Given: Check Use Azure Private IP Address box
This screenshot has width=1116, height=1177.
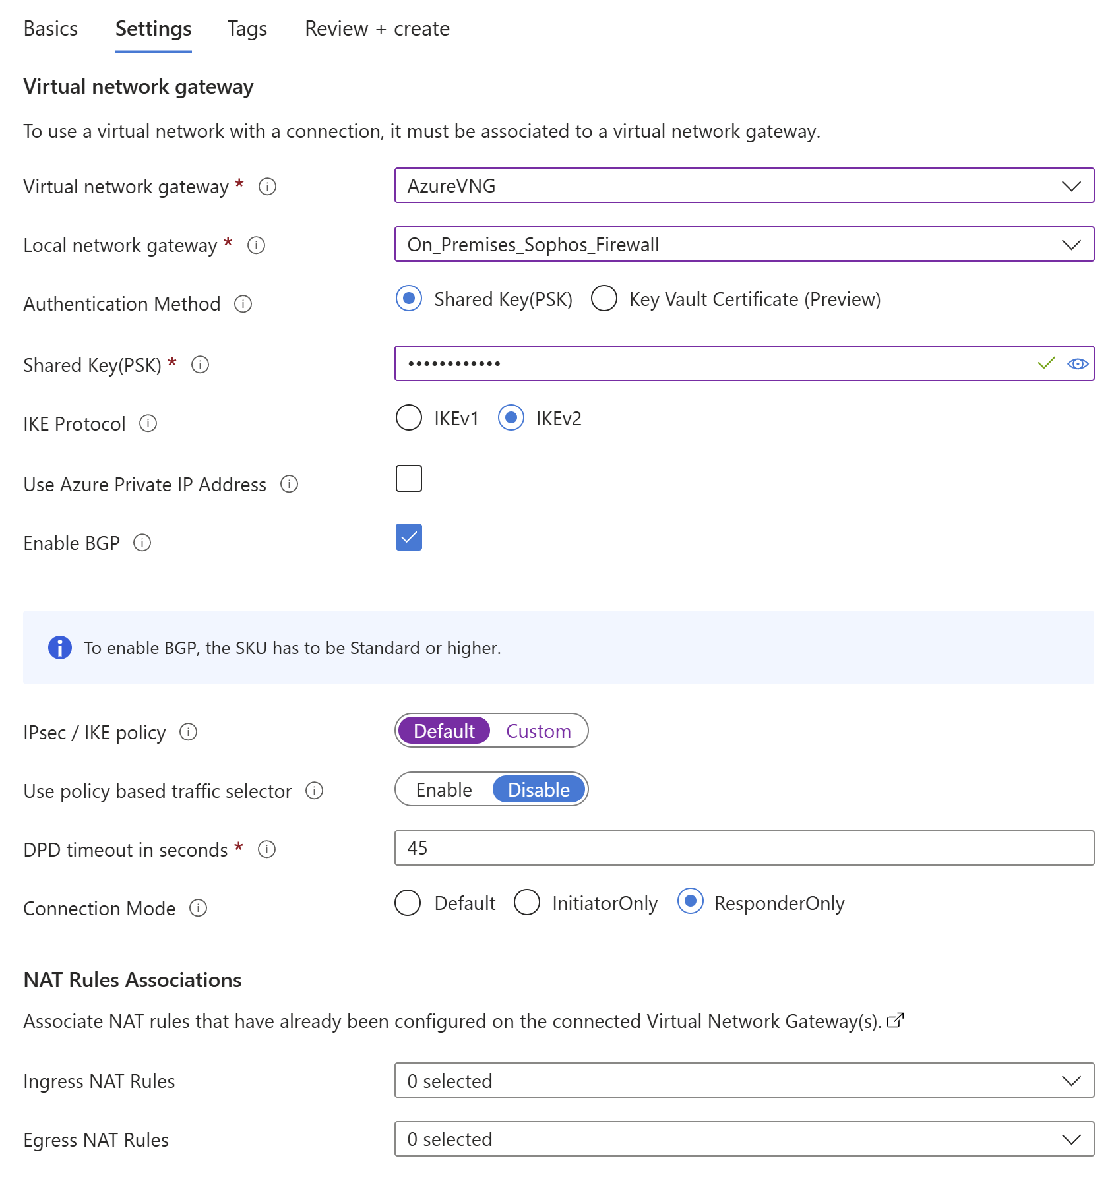Looking at the screenshot, I should [409, 479].
